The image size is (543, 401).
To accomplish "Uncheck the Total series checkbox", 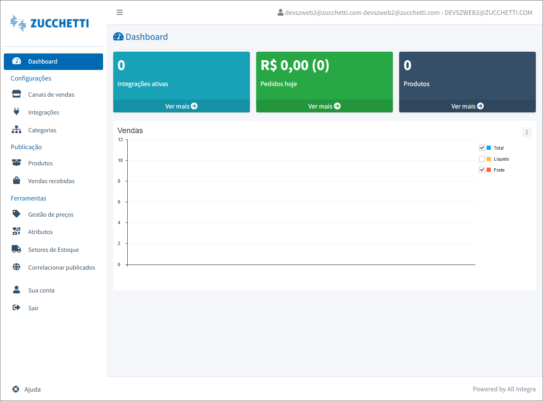I will click(482, 148).
